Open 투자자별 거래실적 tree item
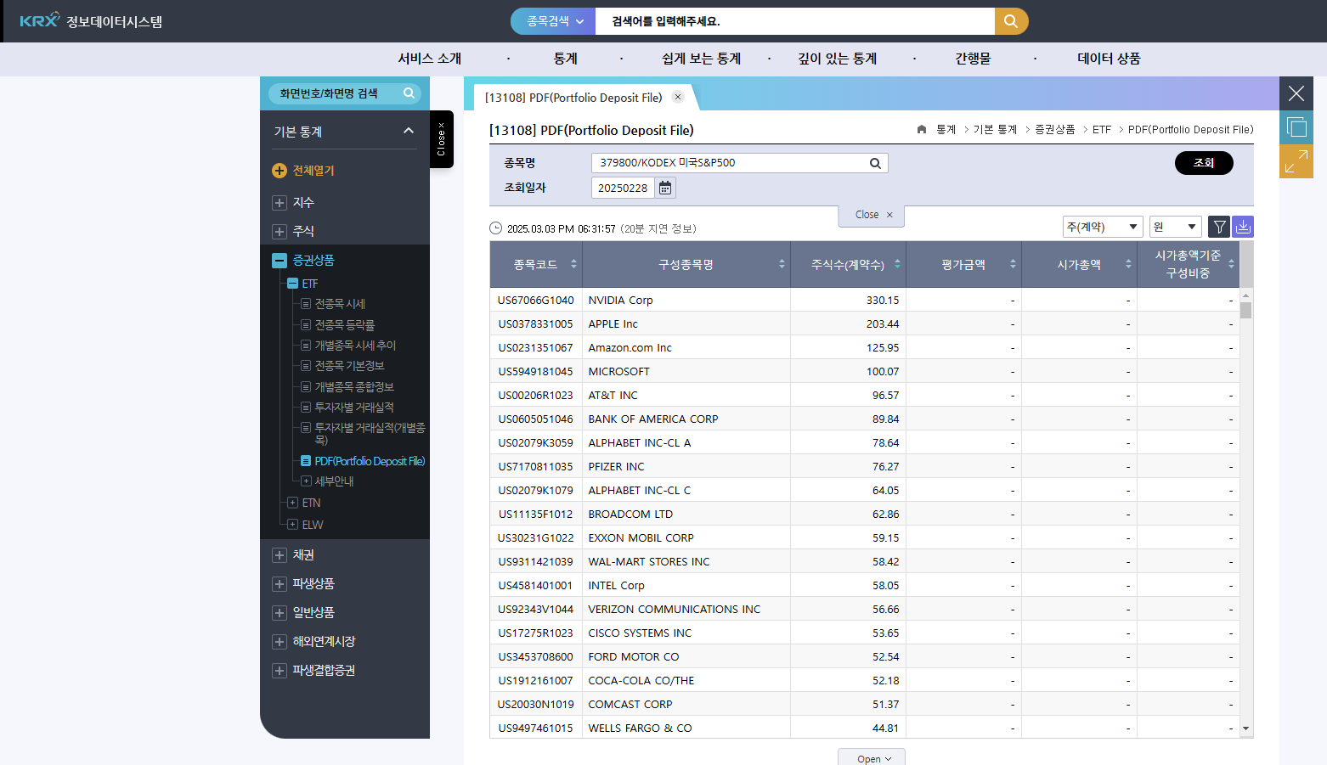Image resolution: width=1327 pixels, height=765 pixels. 354,408
